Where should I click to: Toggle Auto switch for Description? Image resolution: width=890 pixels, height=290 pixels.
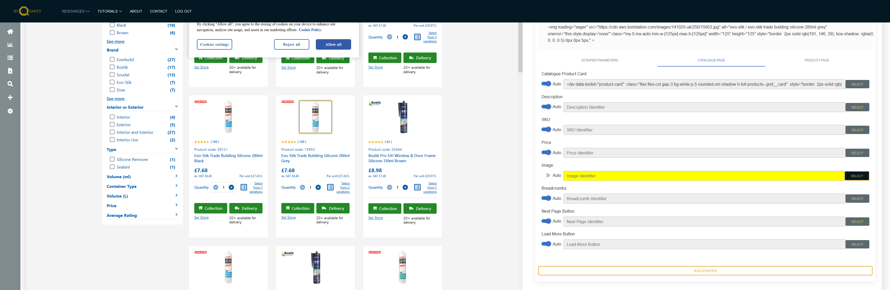point(546,107)
